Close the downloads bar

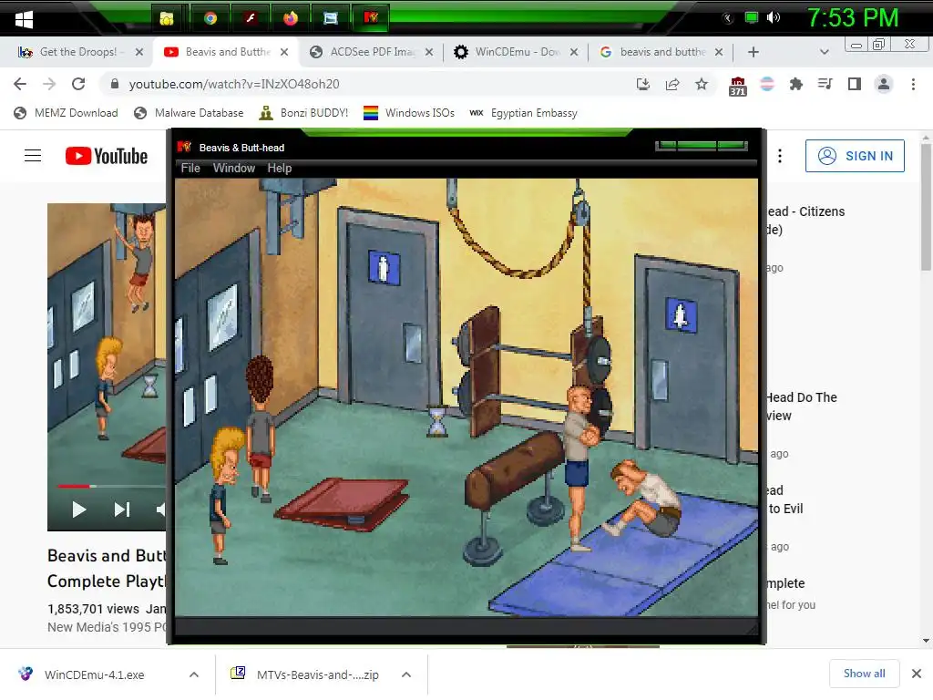(x=917, y=674)
